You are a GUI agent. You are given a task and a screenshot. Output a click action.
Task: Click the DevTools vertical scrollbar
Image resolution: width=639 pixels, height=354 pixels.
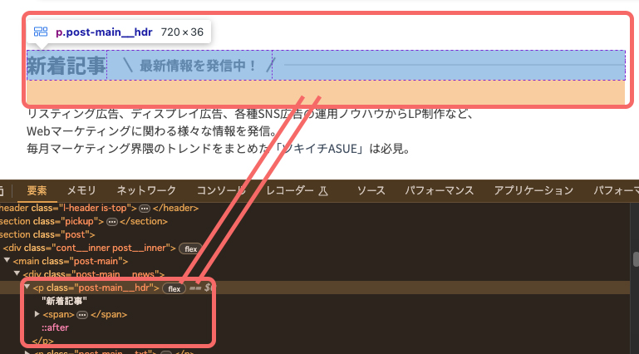(x=636, y=259)
